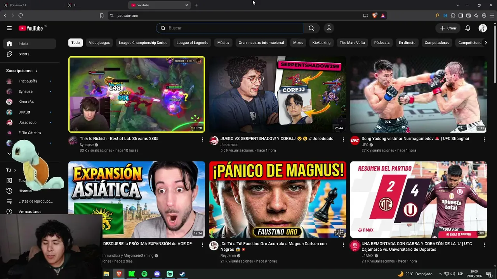Open File Explorer from the taskbar
This screenshot has width=497, height=279.
point(106,274)
